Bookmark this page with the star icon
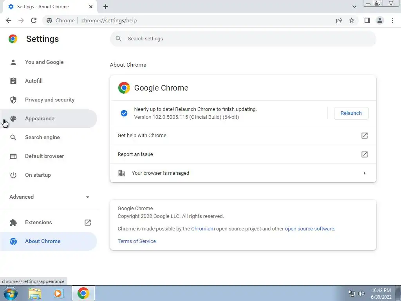The image size is (401, 301). 352,20
